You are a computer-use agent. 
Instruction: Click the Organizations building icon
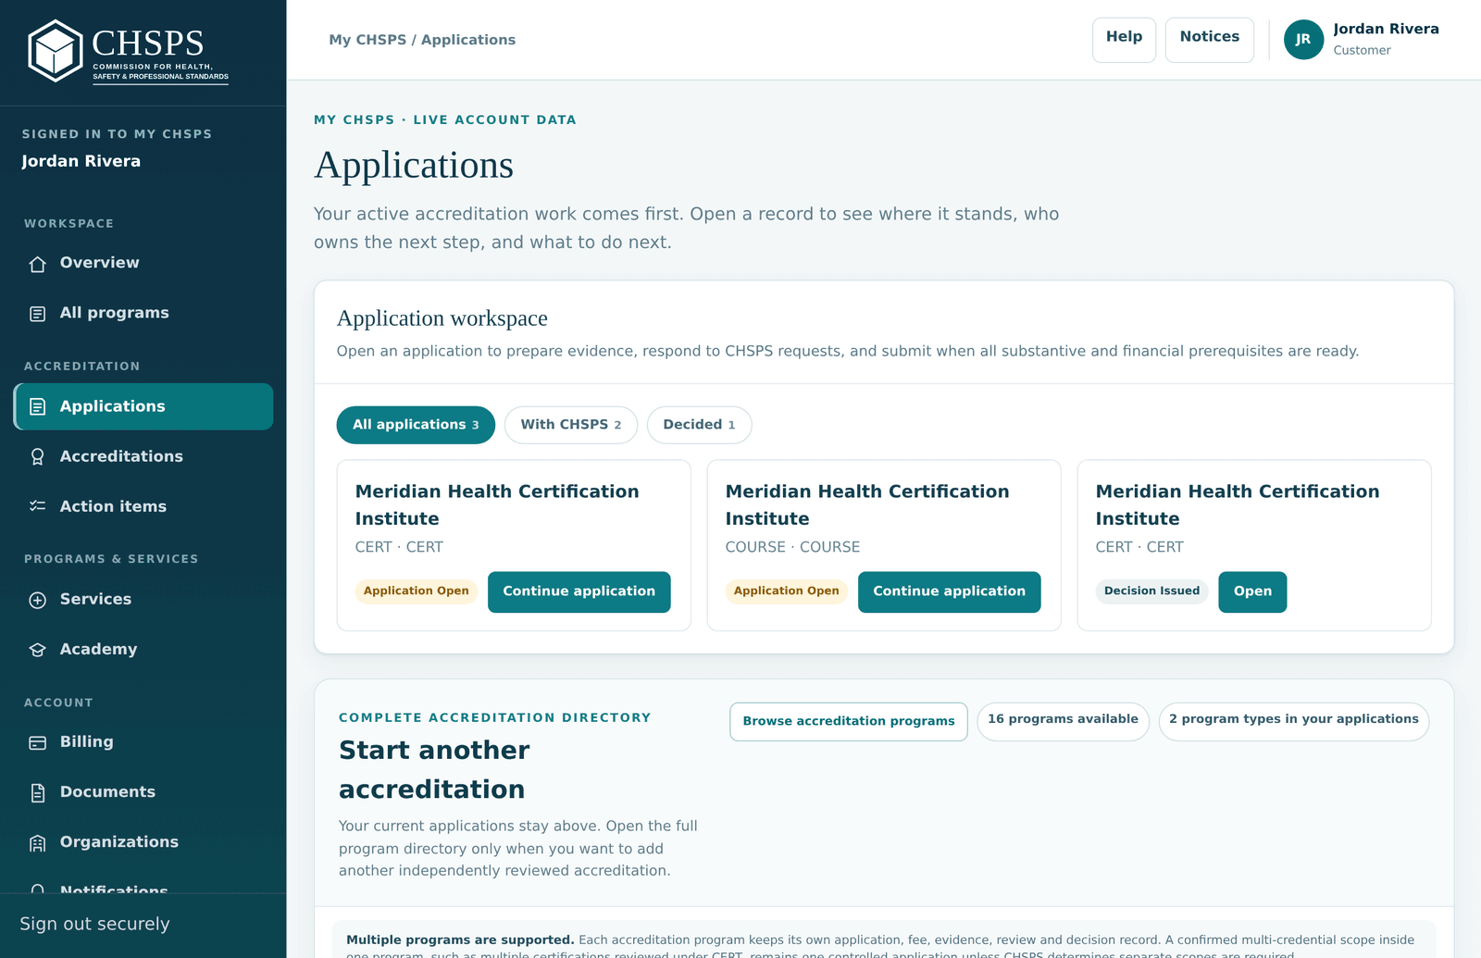(37, 842)
